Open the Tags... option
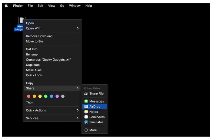The width and height of the screenshot is (212, 139). (x=31, y=102)
